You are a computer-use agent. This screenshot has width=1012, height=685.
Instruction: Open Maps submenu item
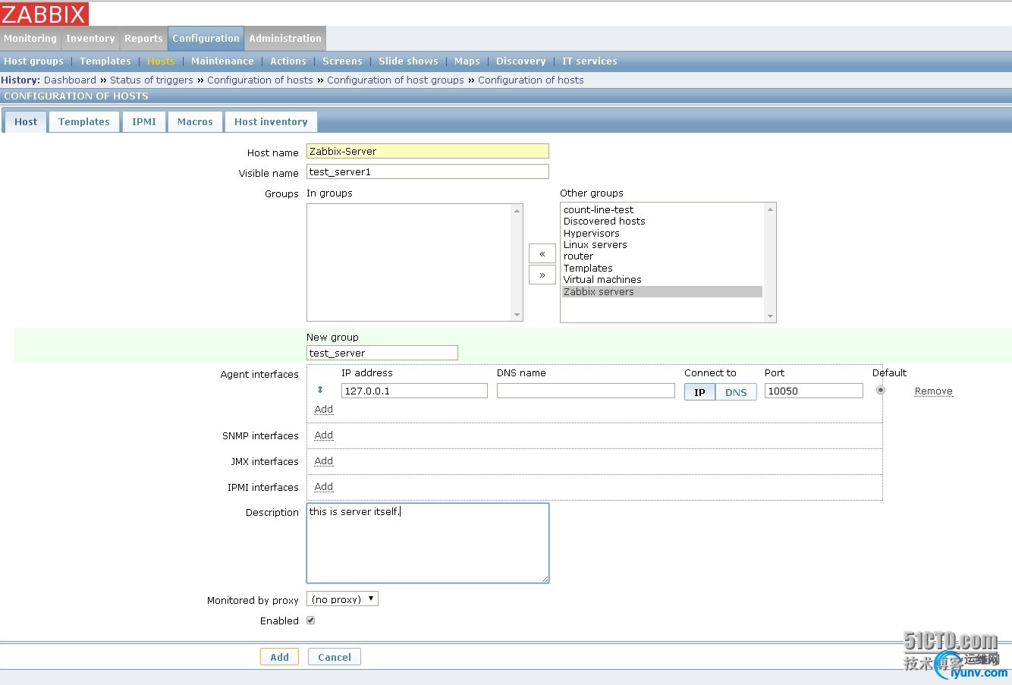click(467, 61)
